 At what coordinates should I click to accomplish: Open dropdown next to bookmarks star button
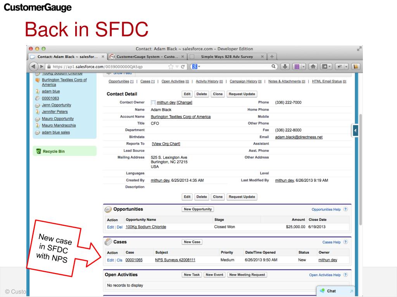[x=330, y=67]
